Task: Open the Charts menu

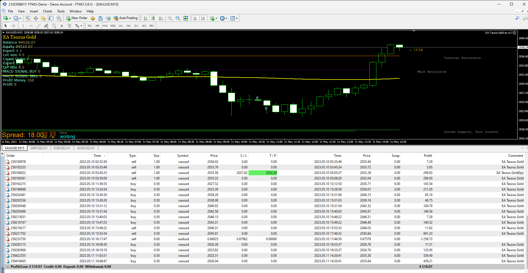Action: click(x=47, y=11)
